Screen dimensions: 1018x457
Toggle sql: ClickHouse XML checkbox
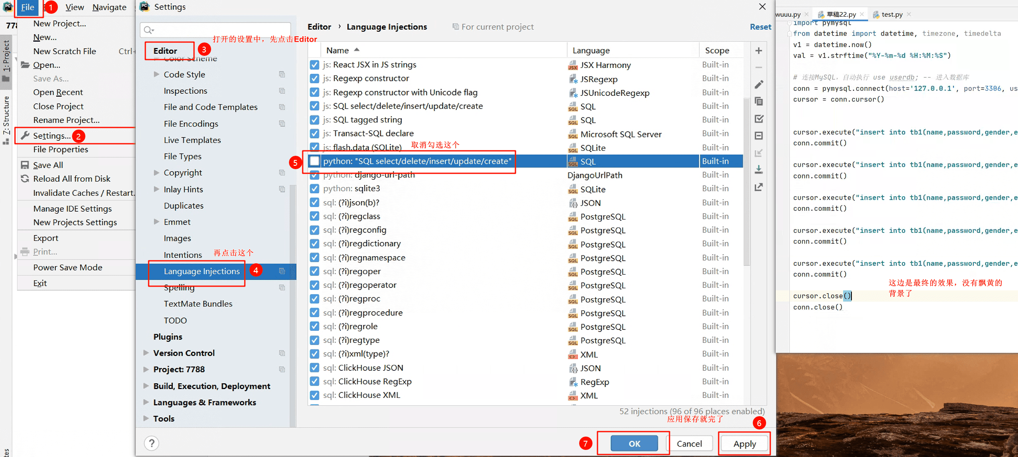tap(314, 395)
